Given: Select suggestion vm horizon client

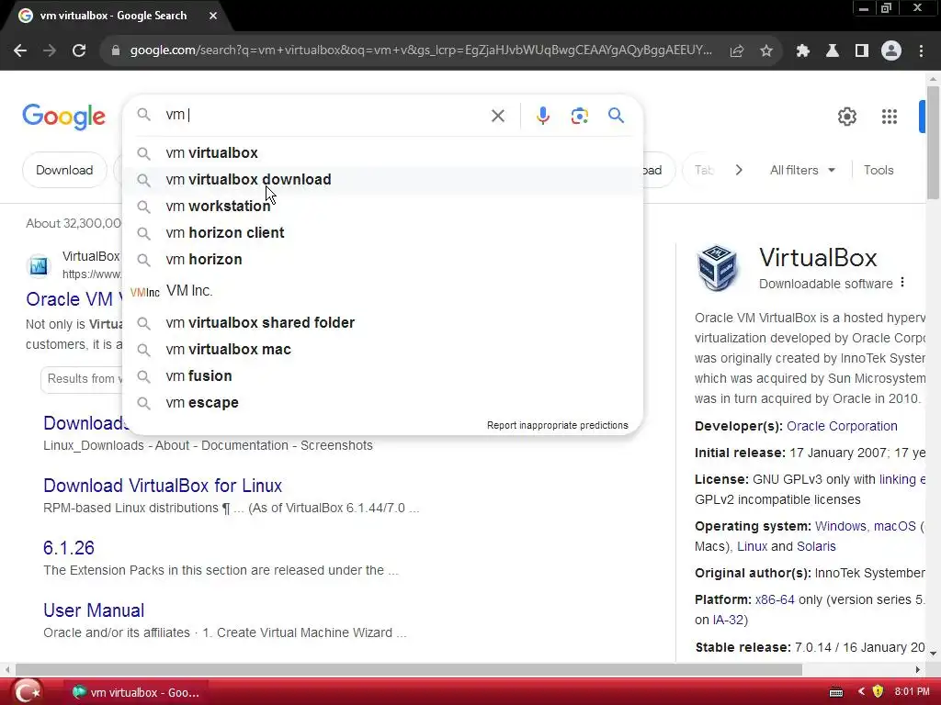Looking at the screenshot, I should click(382, 232).
